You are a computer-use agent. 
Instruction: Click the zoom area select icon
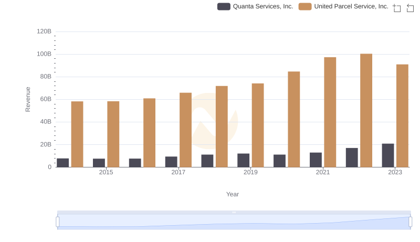coord(397,8)
